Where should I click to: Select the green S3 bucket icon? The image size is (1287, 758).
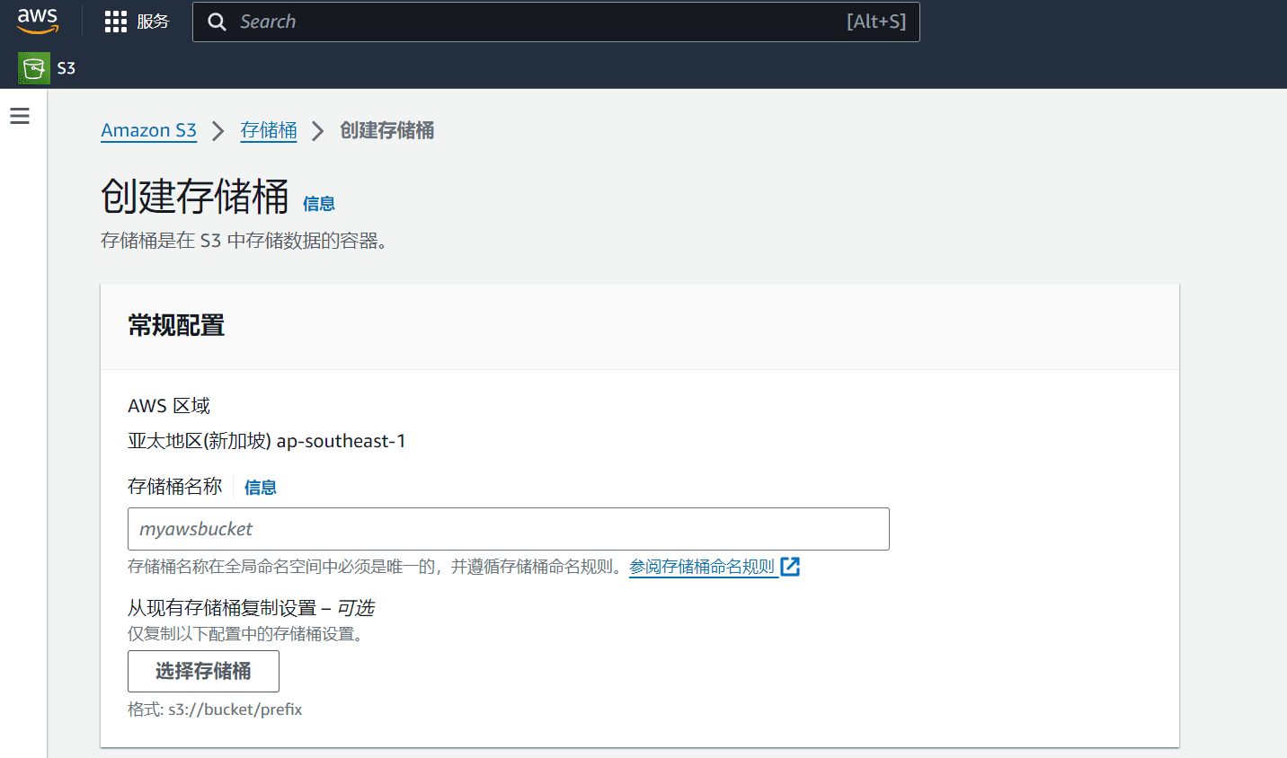pos(32,67)
